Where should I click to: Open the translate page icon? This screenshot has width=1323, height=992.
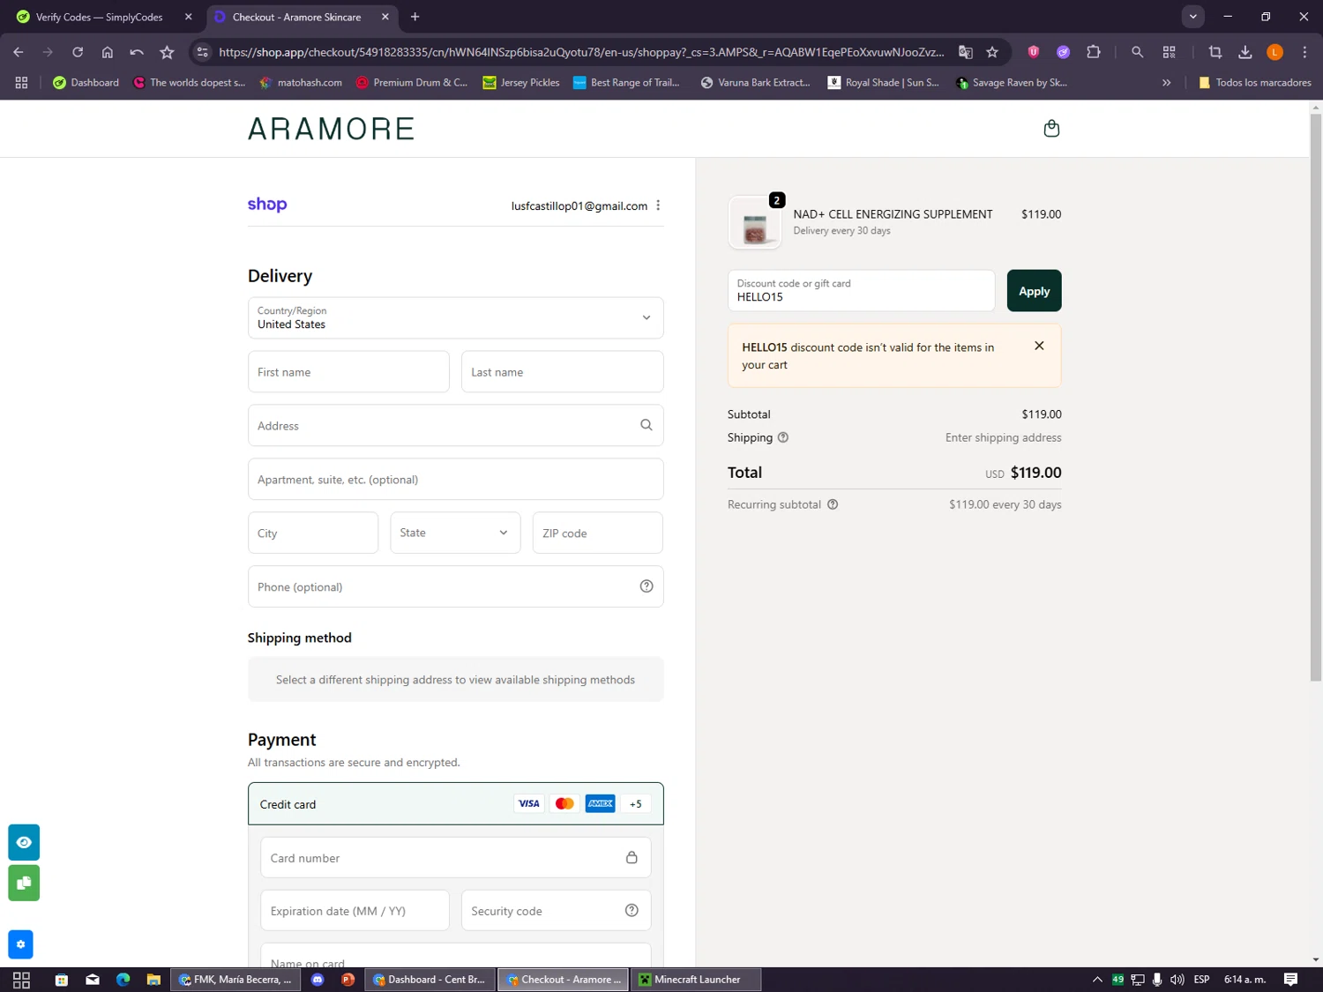click(x=966, y=52)
